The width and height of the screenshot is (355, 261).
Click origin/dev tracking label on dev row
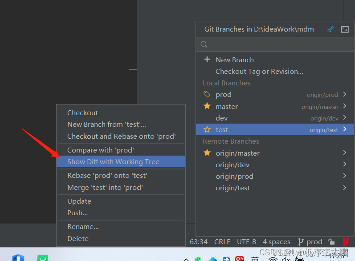324,118
